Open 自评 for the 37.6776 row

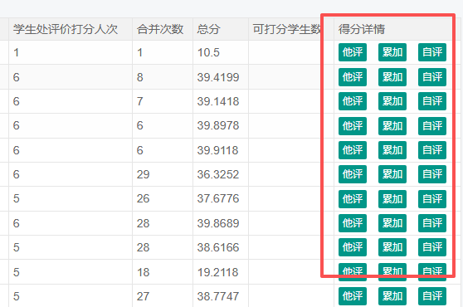coord(432,199)
